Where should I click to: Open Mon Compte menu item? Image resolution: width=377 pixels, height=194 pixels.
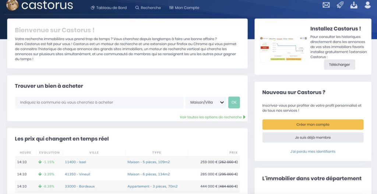[x=184, y=8]
